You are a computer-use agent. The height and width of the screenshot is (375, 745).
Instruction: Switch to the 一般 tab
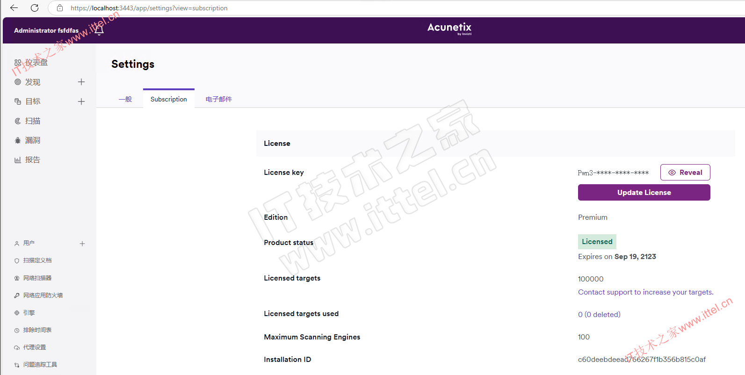[x=125, y=99]
